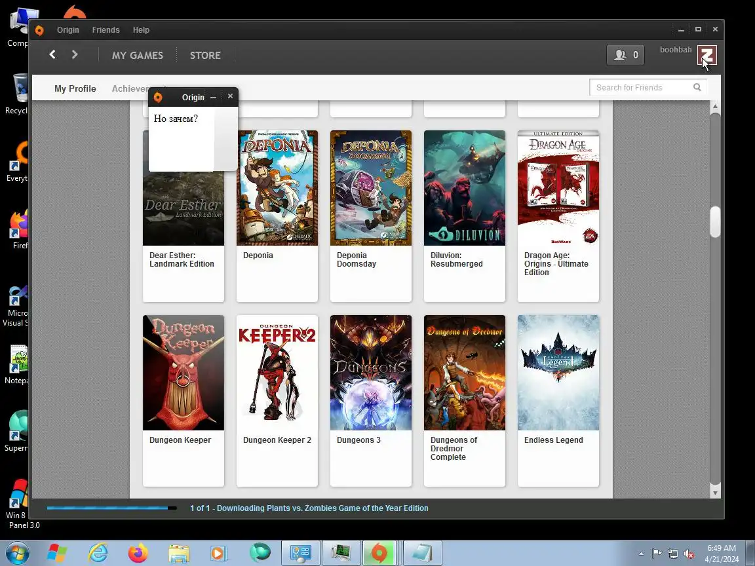Click the Action Center flag icon
The height and width of the screenshot is (566, 755).
pyautogui.click(x=657, y=554)
